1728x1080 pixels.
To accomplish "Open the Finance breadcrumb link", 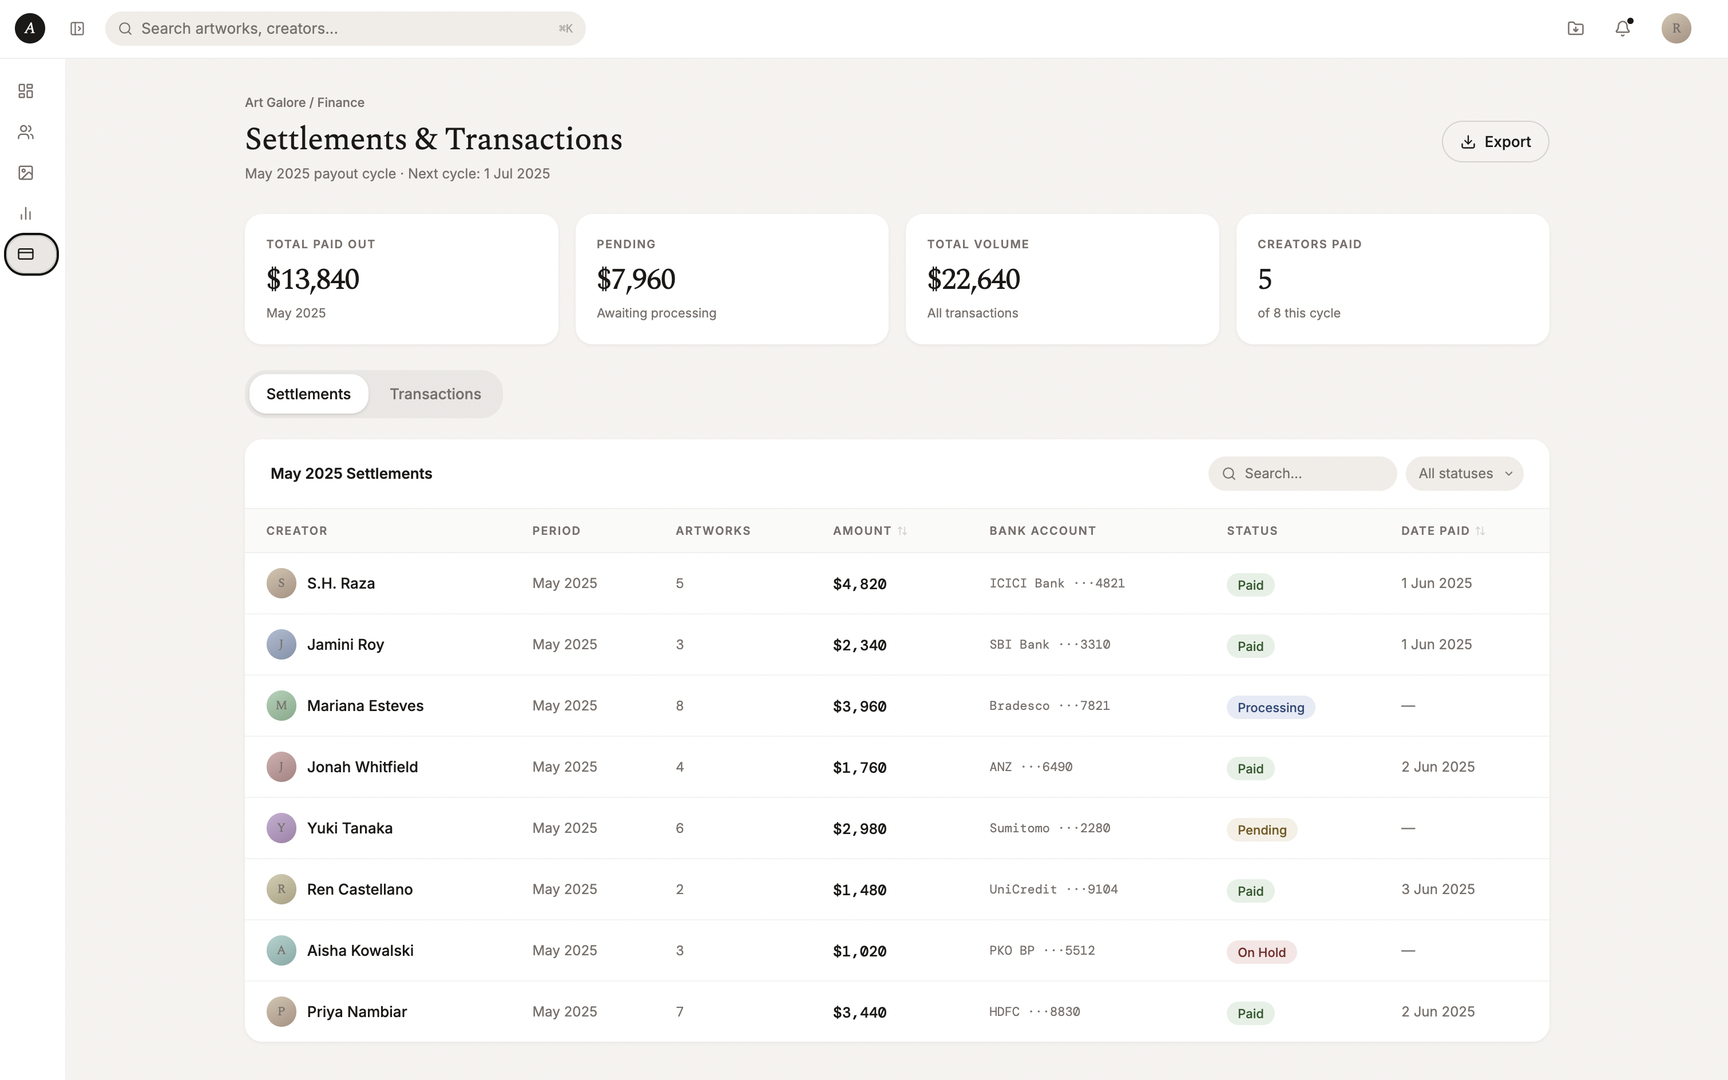I will [341, 102].
